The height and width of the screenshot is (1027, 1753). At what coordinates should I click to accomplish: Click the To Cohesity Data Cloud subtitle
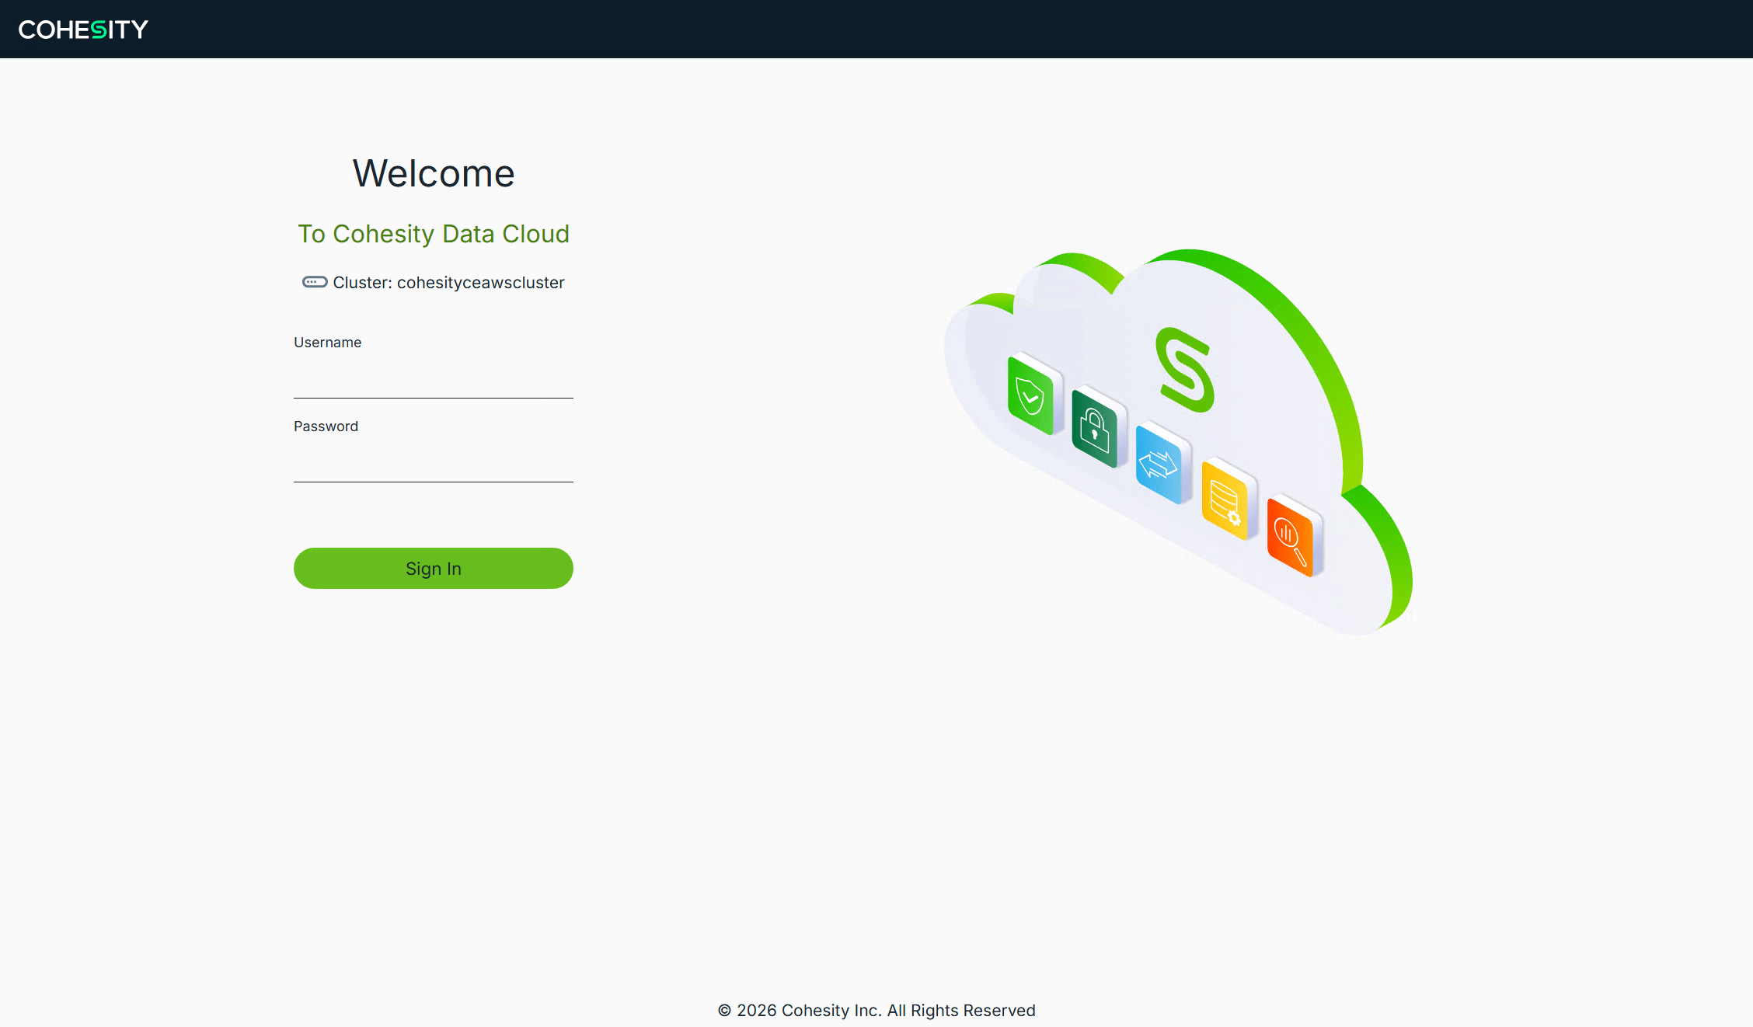[434, 234]
